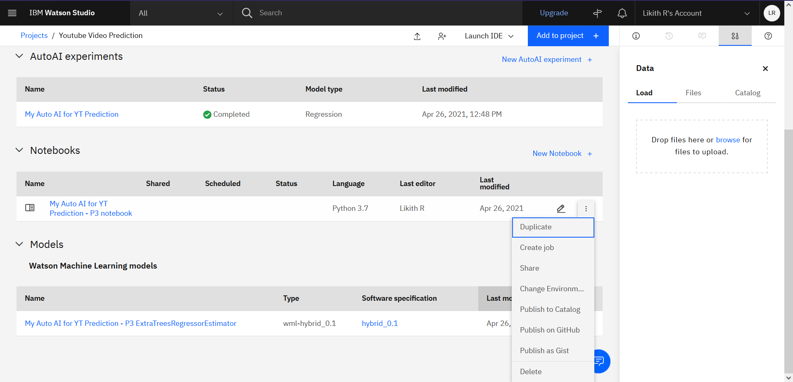Screen dimensions: 793x382
Task: Open the comments panel icon
Action: (x=702, y=36)
